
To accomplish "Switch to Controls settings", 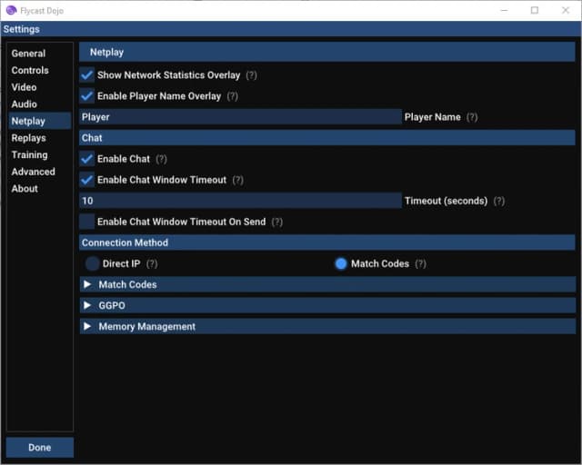I will point(40,71).
